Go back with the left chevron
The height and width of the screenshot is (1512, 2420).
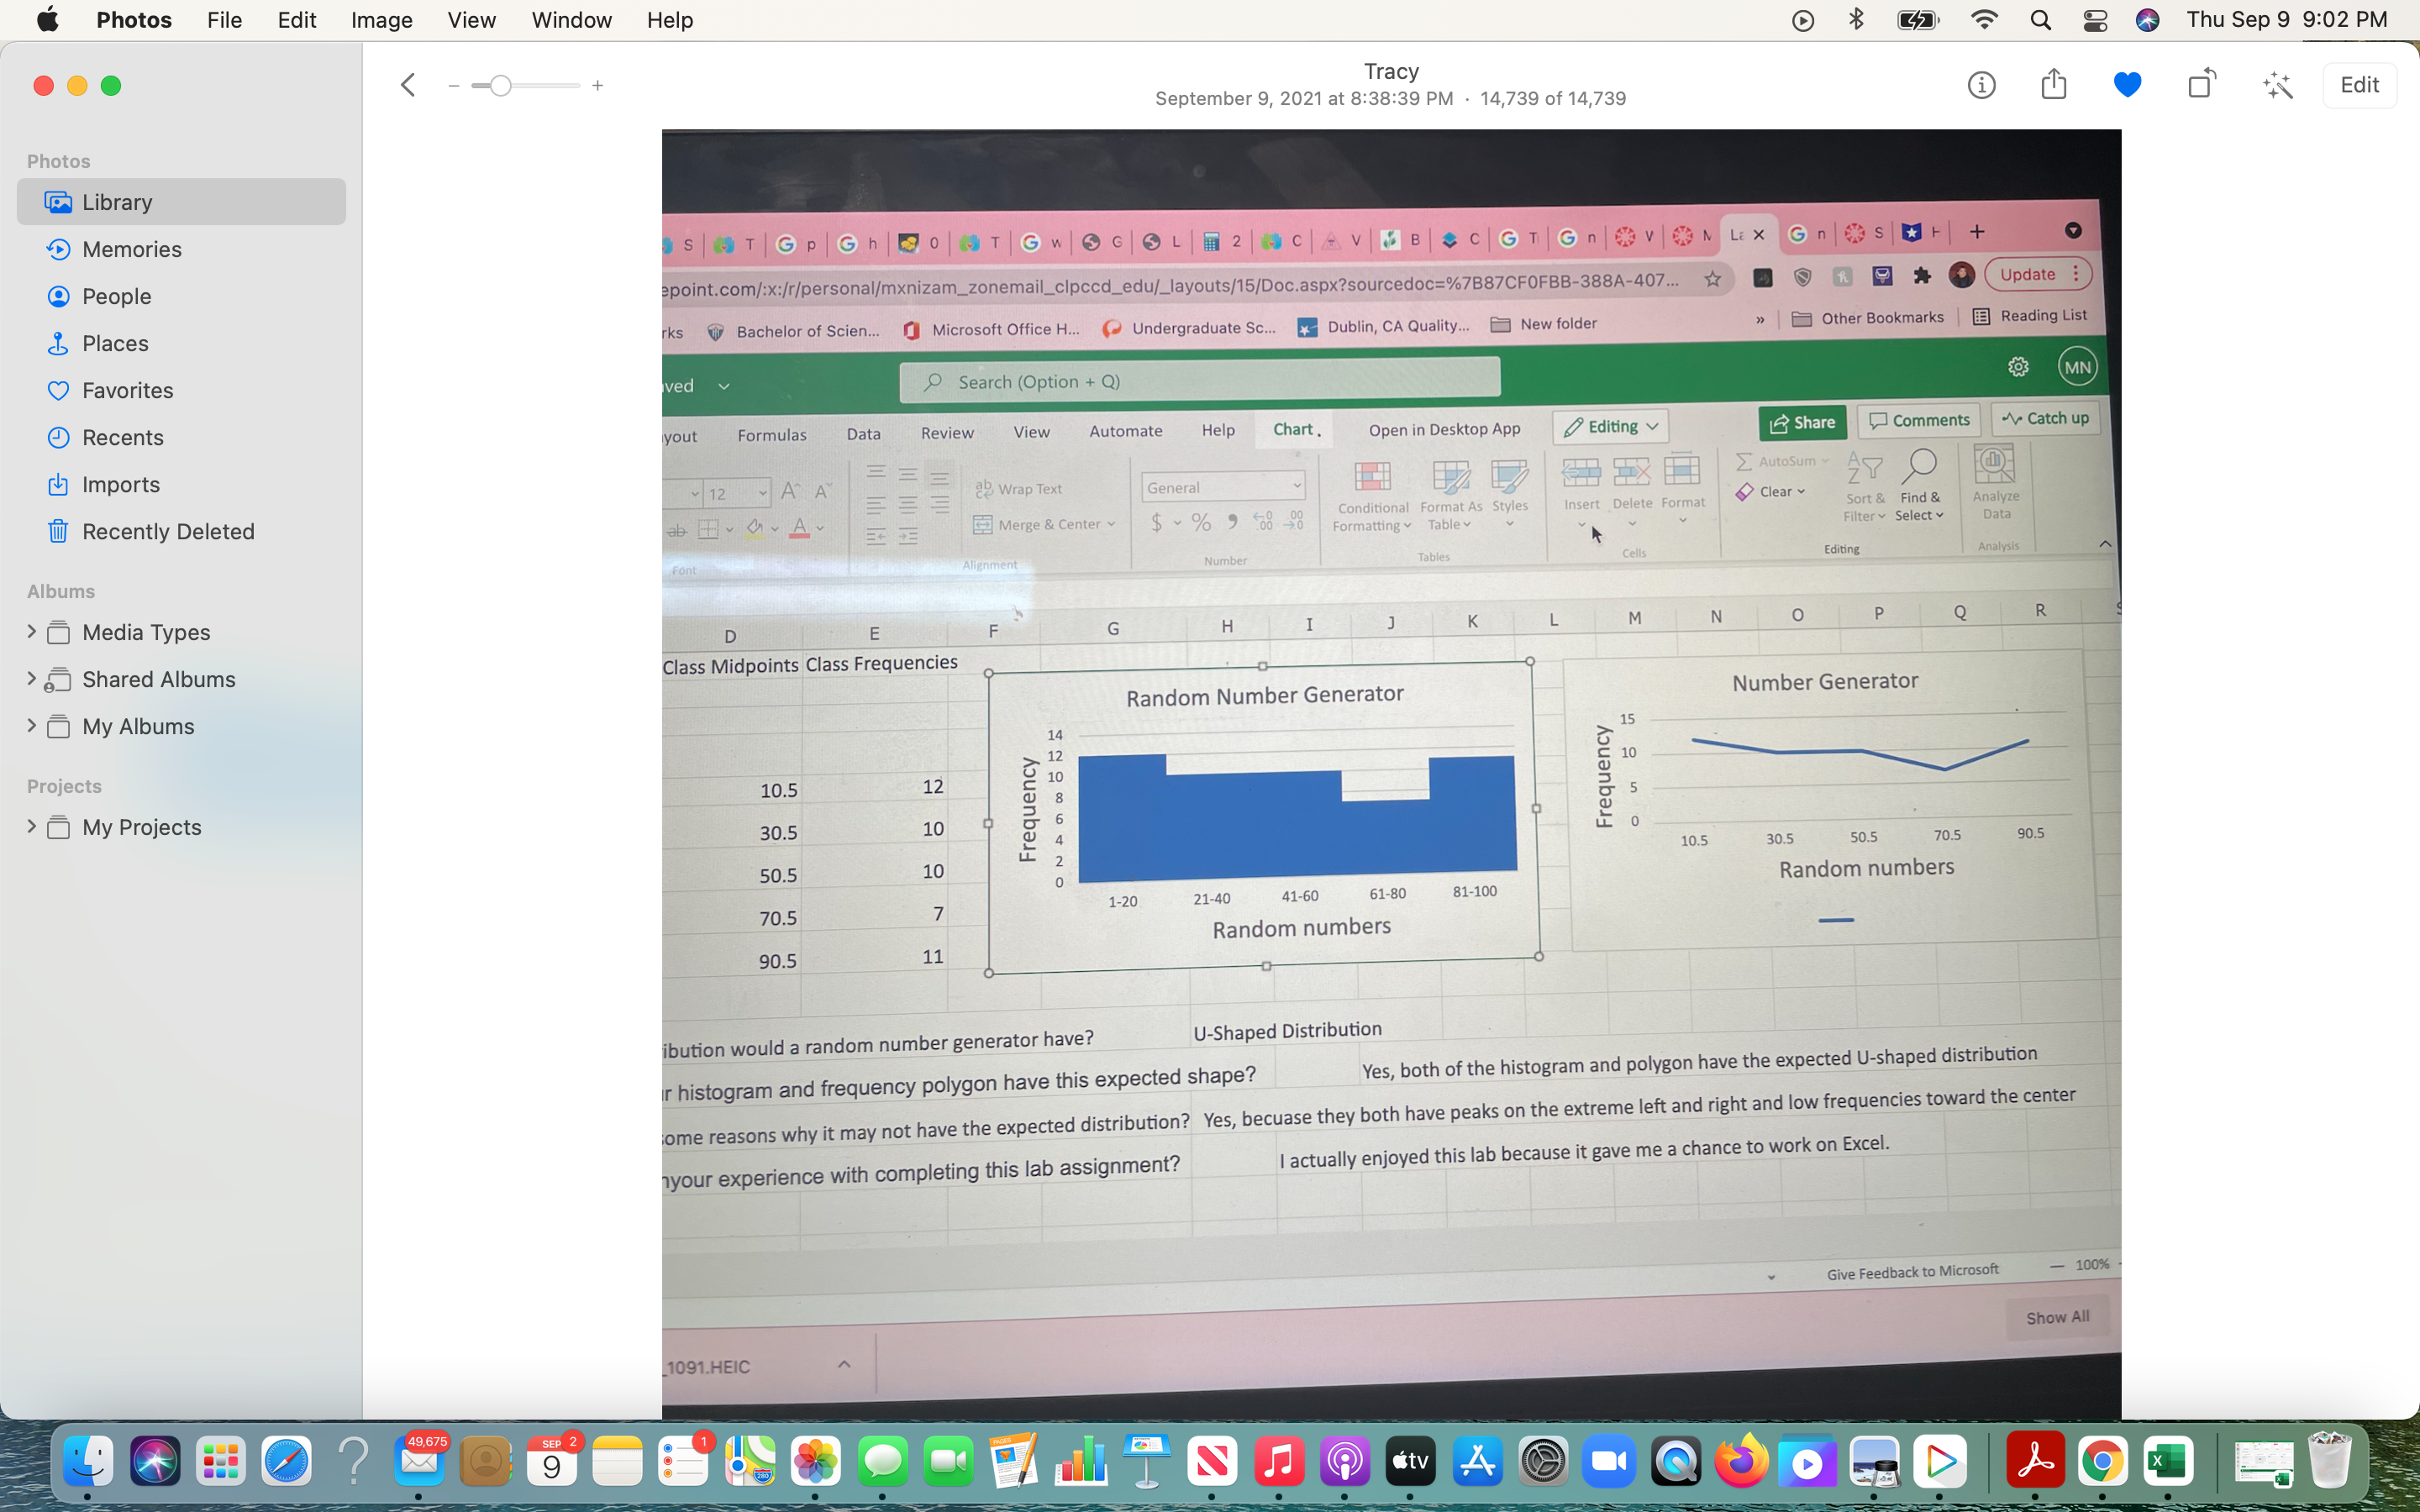(408, 85)
